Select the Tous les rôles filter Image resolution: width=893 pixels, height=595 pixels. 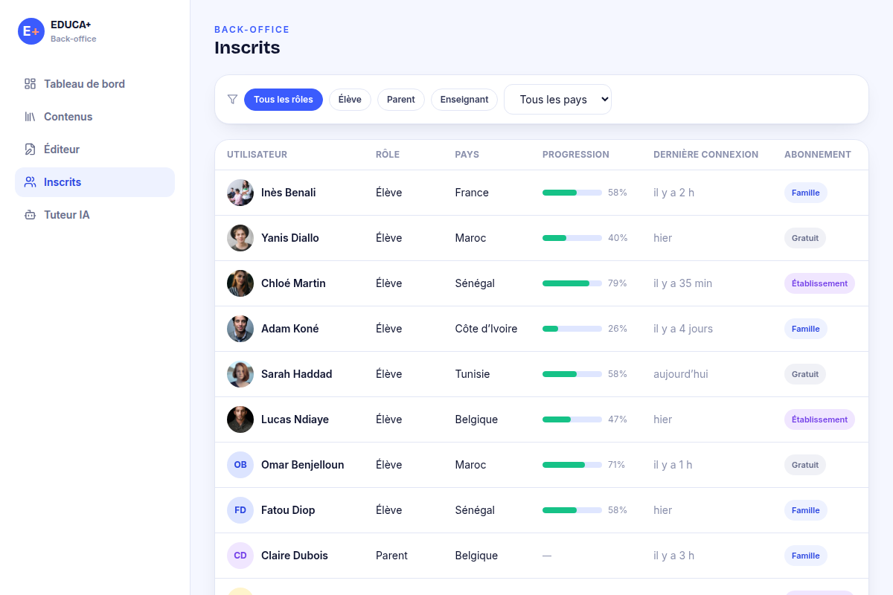point(284,100)
